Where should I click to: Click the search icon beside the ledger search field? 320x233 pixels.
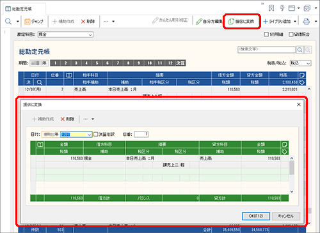[300, 50]
